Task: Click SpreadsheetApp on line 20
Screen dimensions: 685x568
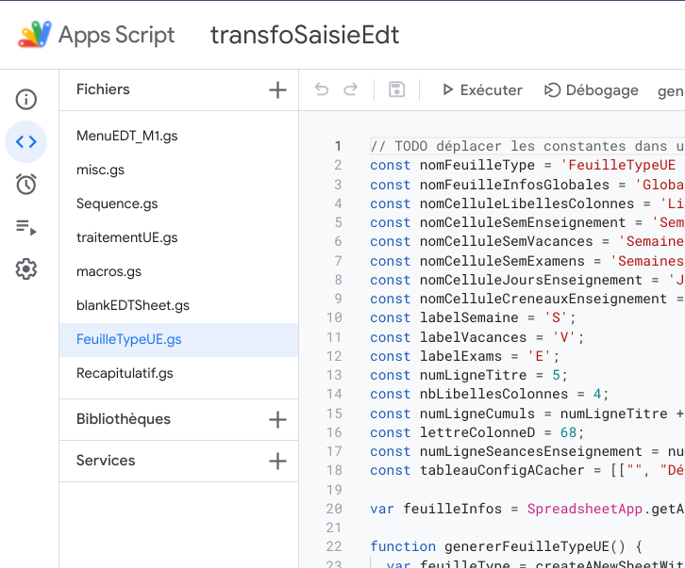Action: point(585,509)
